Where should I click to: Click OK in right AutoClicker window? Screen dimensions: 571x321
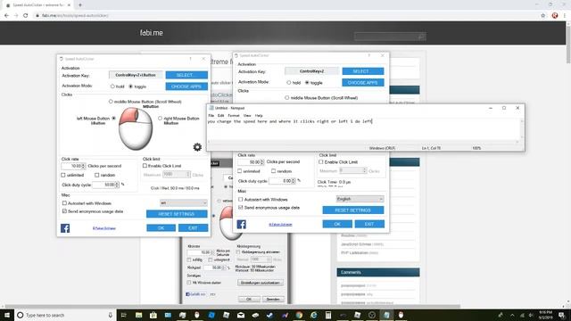(x=337, y=224)
